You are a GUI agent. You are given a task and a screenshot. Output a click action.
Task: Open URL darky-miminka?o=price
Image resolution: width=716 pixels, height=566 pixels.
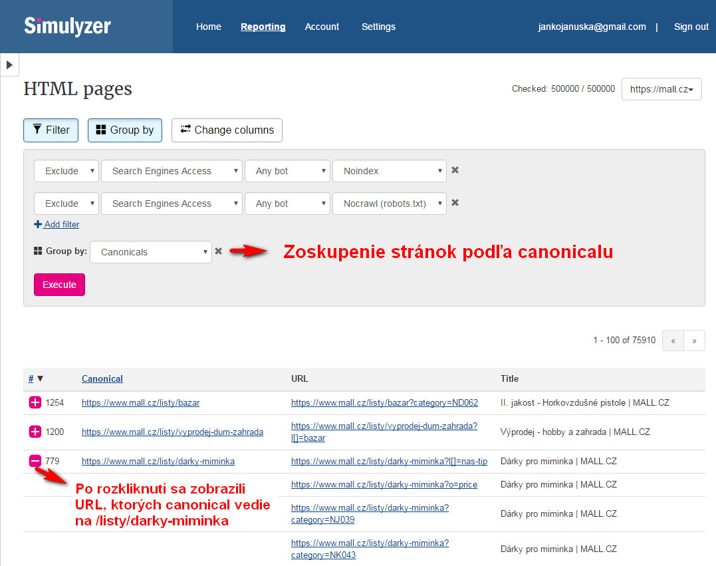click(384, 485)
